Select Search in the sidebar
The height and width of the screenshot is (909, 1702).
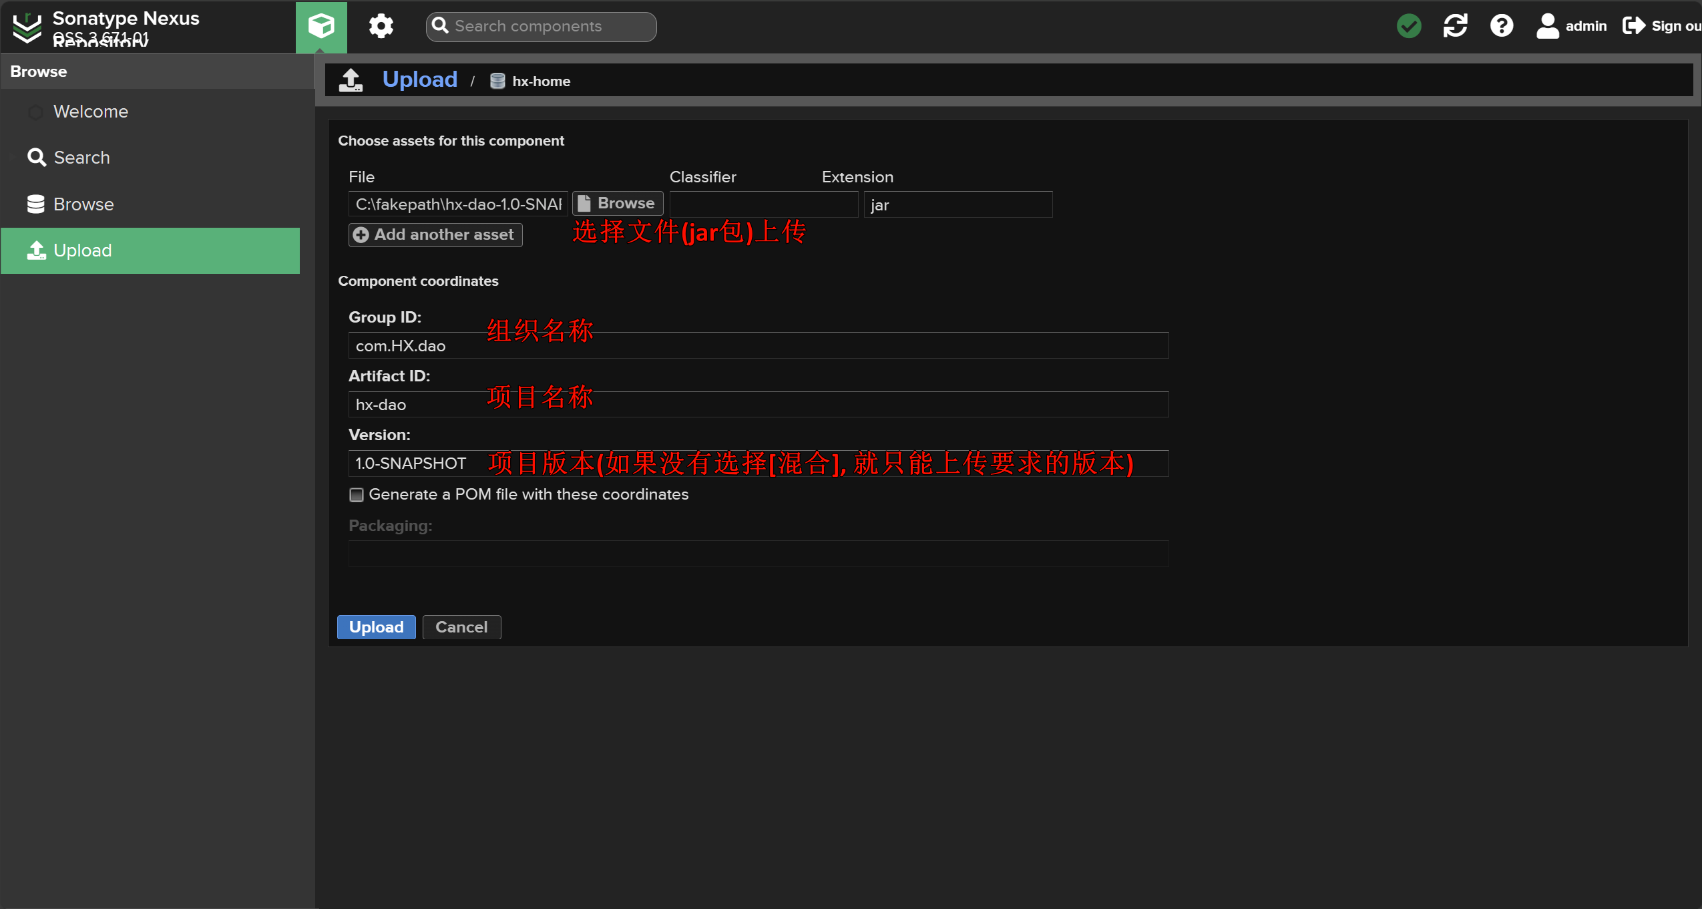[x=81, y=158]
